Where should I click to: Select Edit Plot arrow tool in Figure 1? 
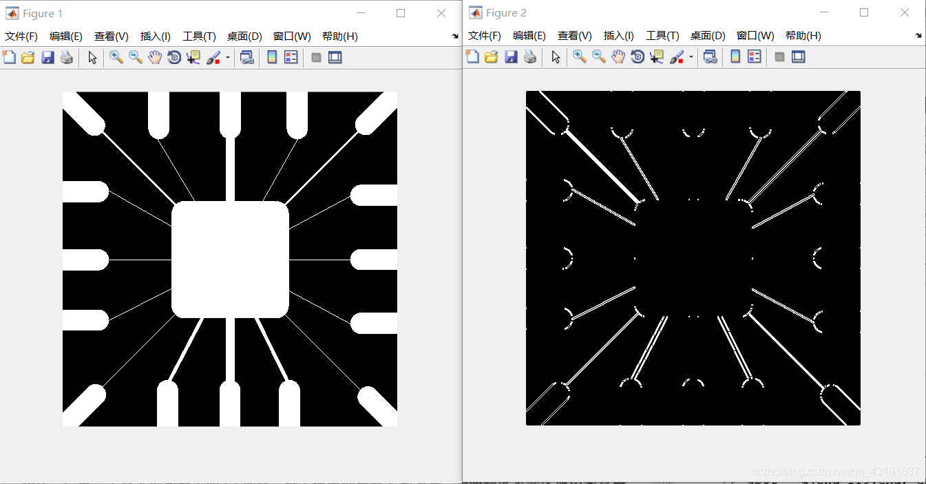[x=92, y=58]
